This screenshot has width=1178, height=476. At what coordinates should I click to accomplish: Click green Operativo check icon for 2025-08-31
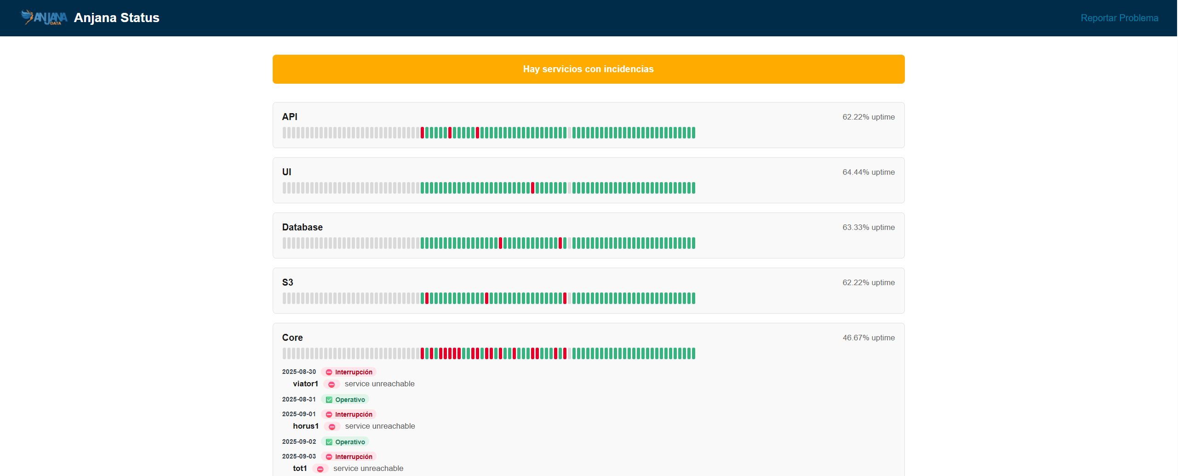point(329,400)
